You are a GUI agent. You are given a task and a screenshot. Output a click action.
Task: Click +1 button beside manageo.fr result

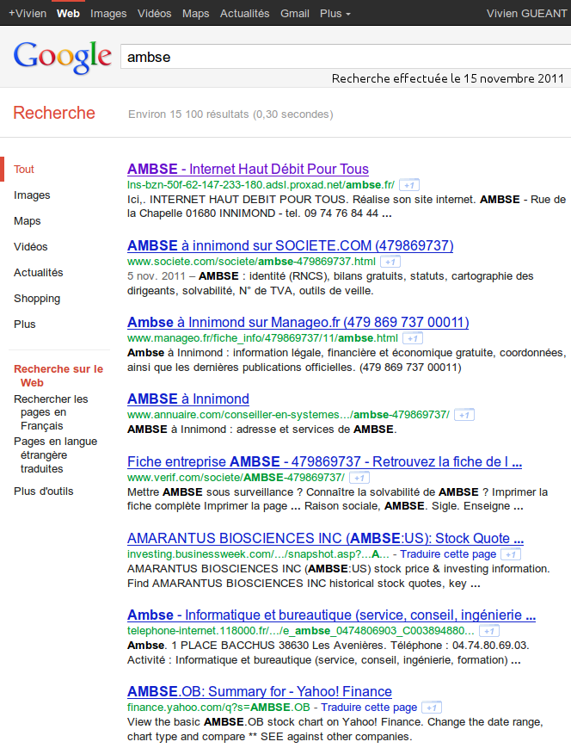click(413, 338)
